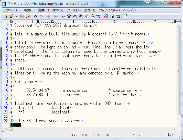Expand the recent files dropdown arrow beside Open
The image size is (183, 140).
(16, 16)
